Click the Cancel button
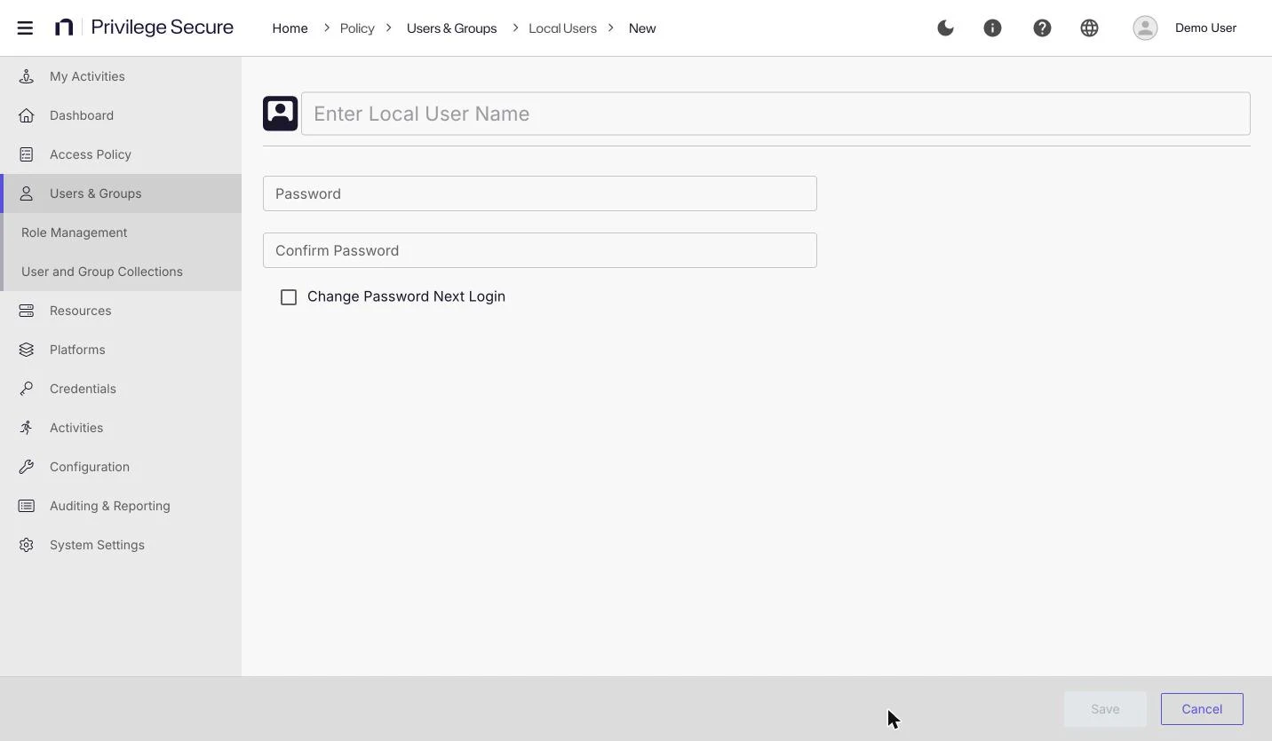The width and height of the screenshot is (1272, 741). point(1202,709)
